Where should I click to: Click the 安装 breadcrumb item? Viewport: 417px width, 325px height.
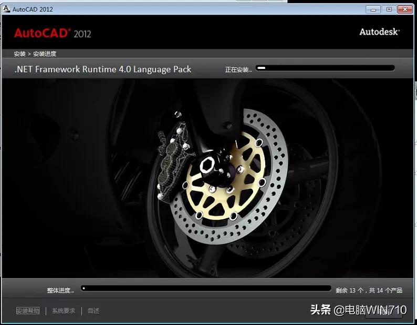(x=19, y=54)
